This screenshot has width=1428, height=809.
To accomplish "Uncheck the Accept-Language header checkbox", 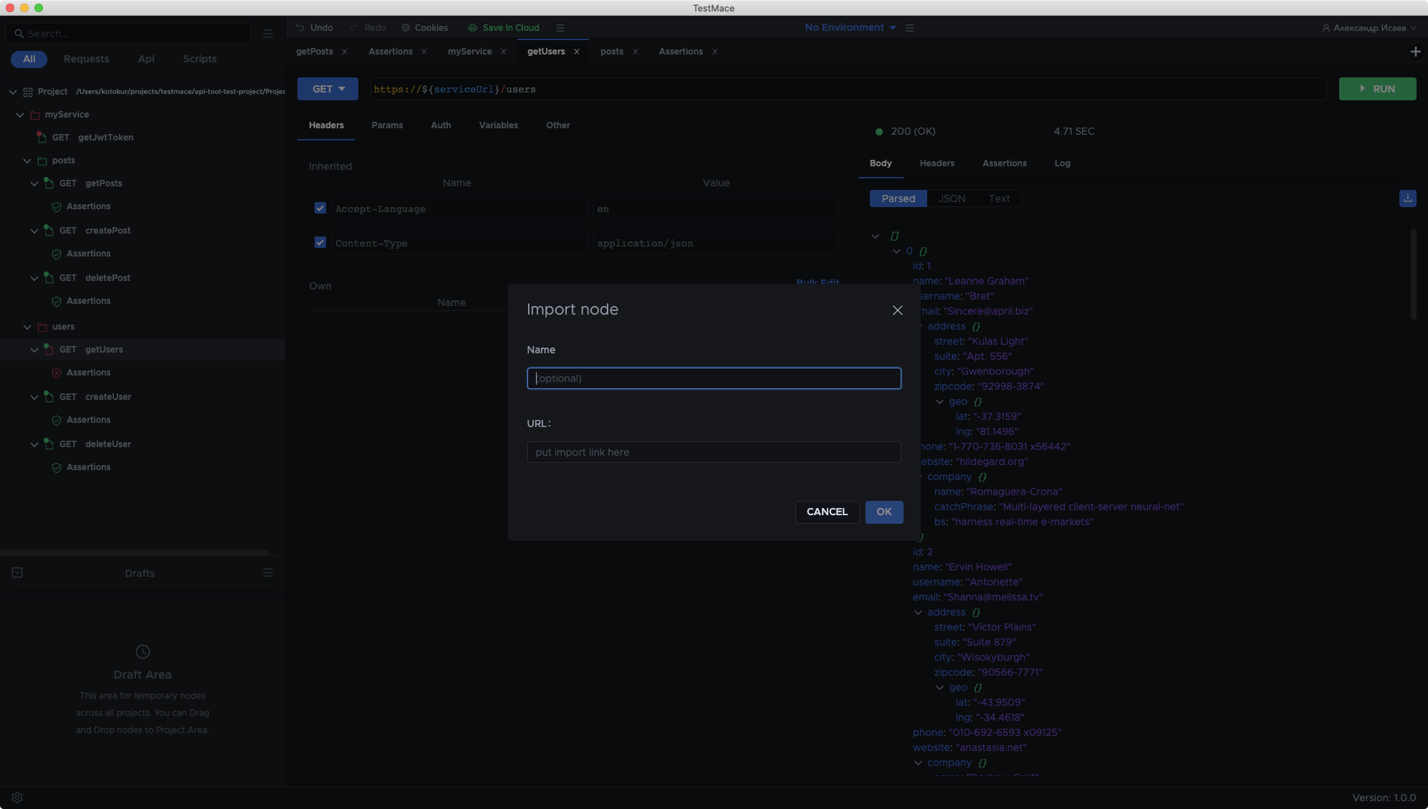I will tap(320, 208).
